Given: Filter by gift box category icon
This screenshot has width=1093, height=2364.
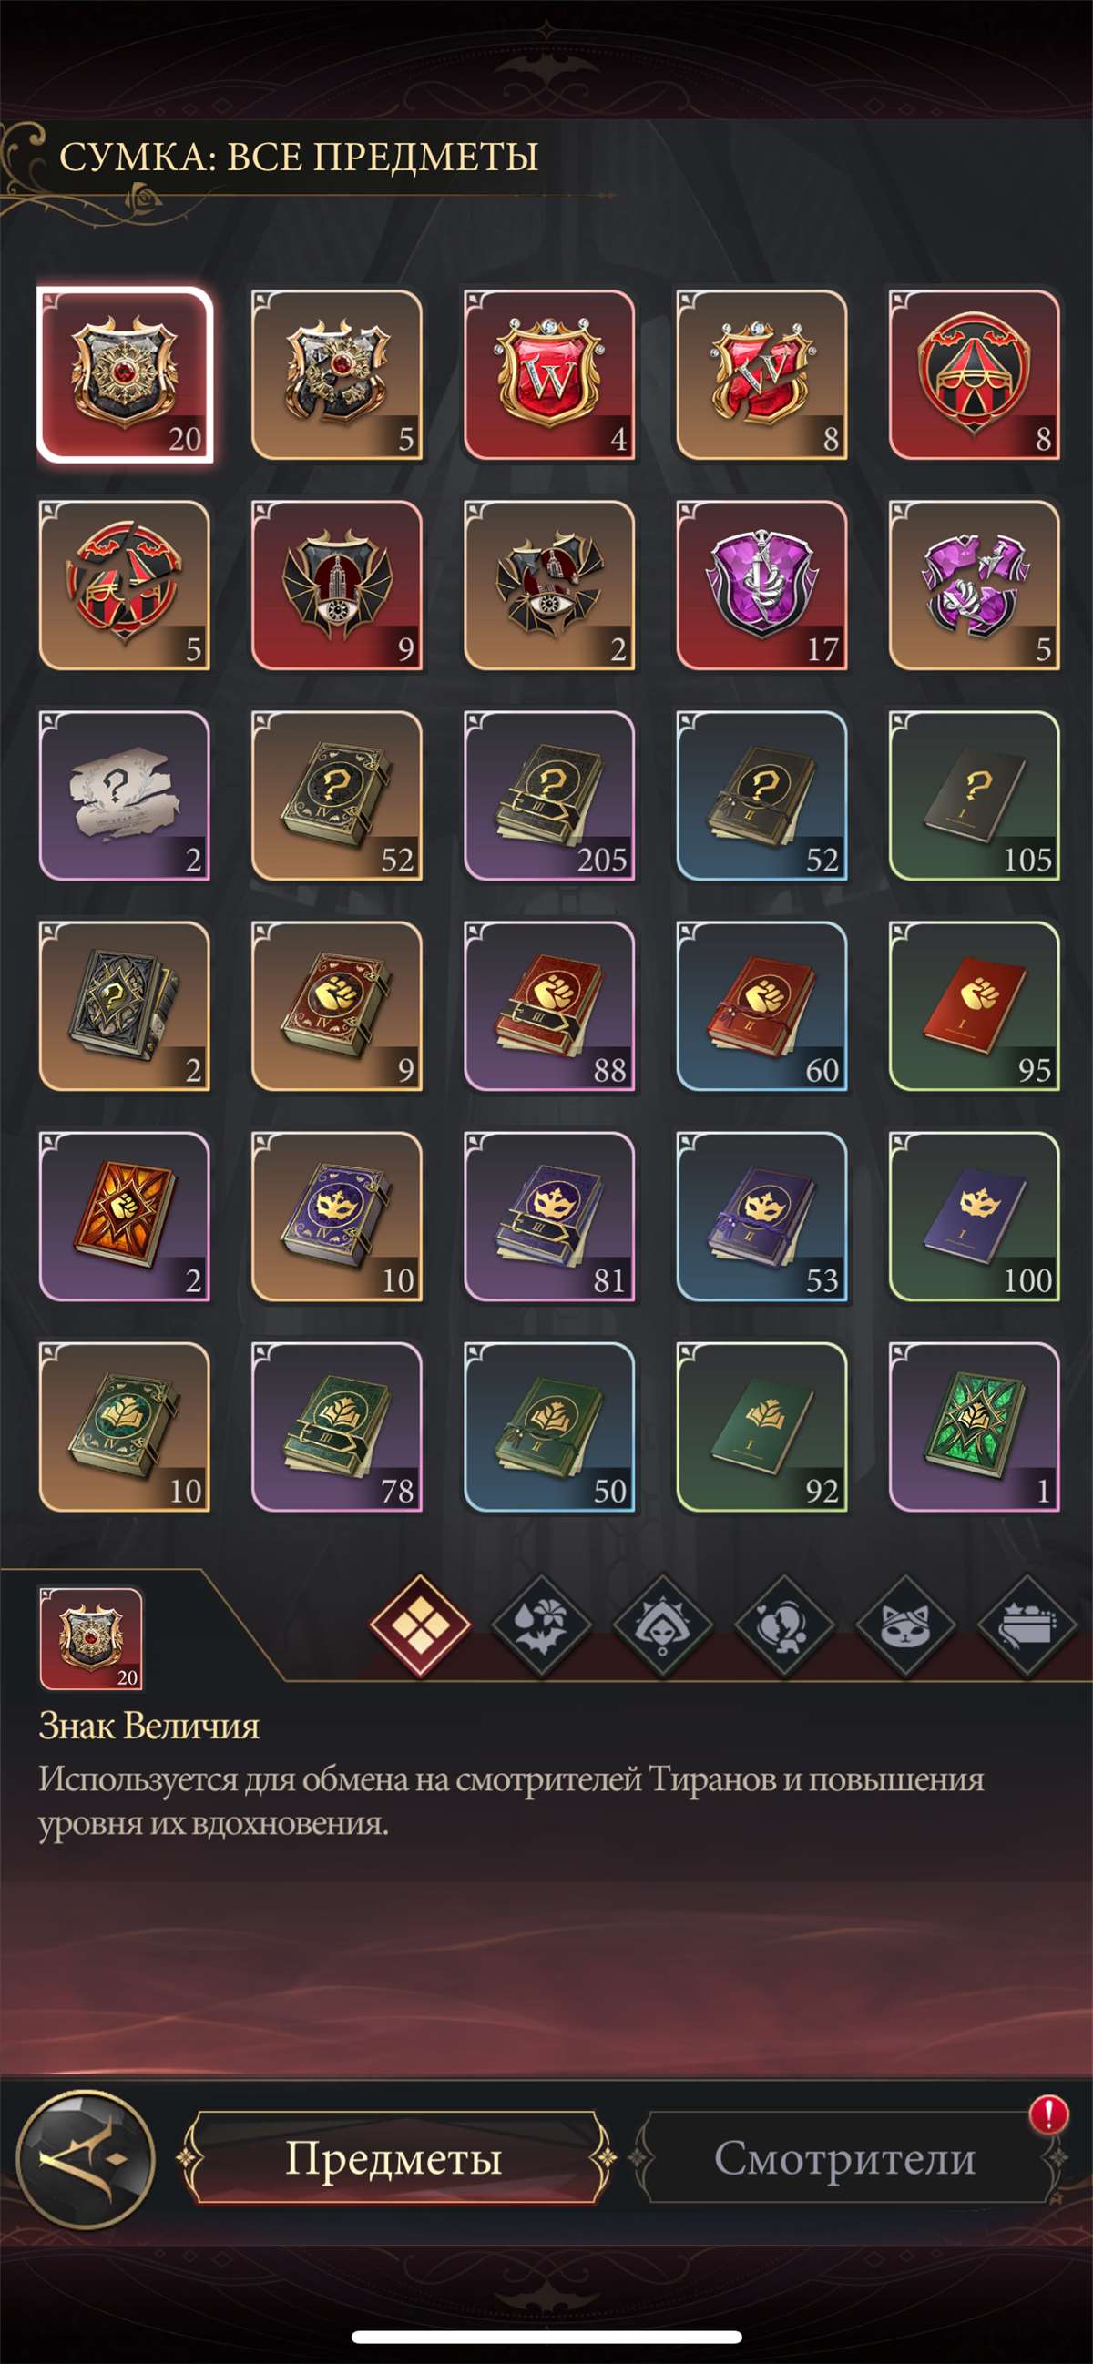Looking at the screenshot, I should [1027, 1625].
